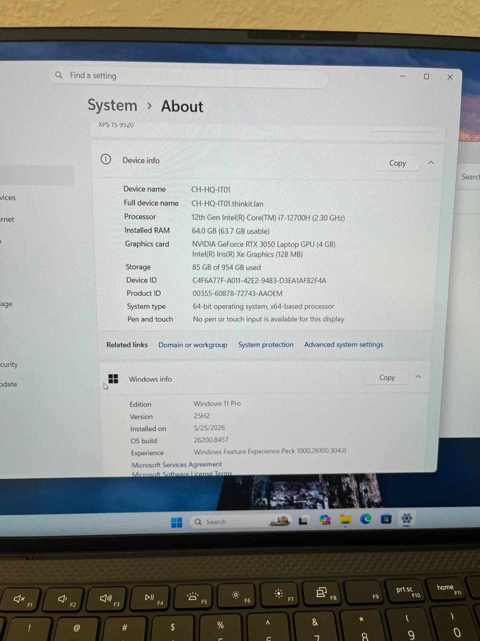Open Task View from the taskbar
480x641 pixels.
(303, 521)
